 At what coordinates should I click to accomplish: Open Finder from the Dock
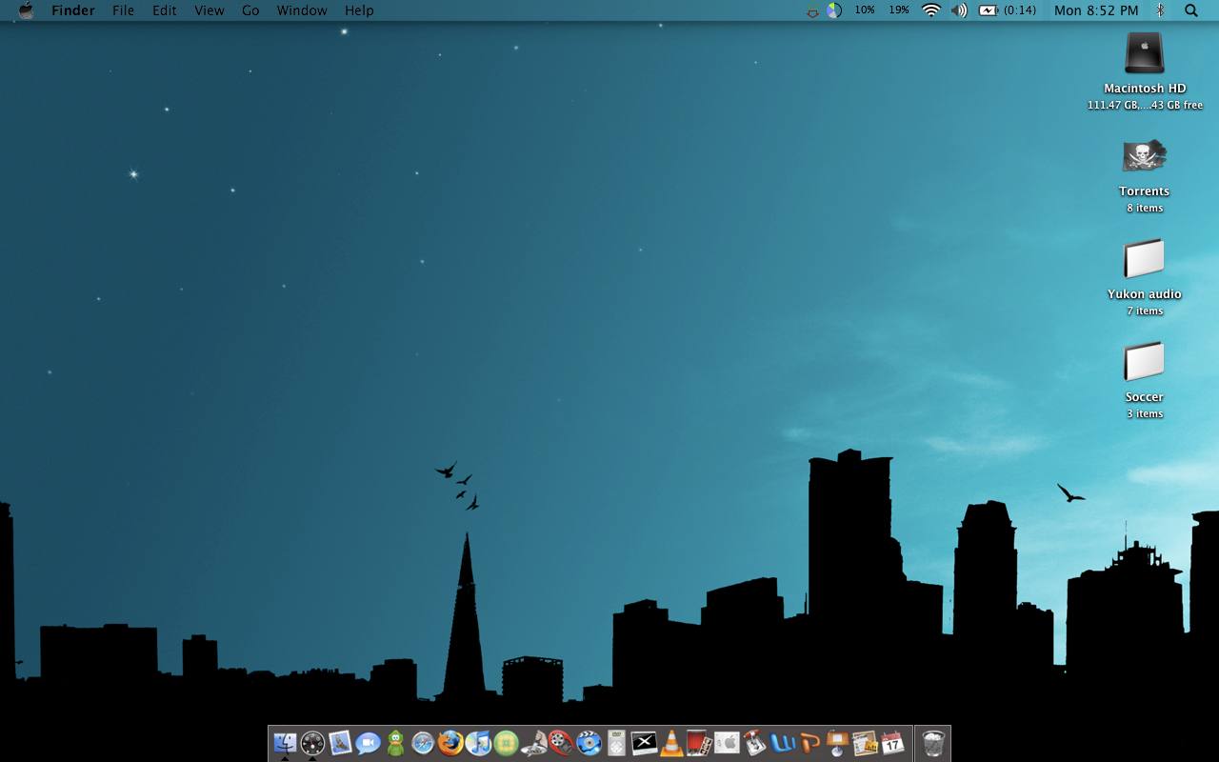pyautogui.click(x=285, y=743)
